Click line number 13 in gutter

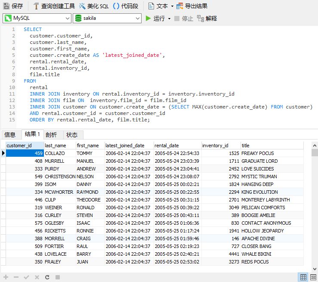coord(12,107)
